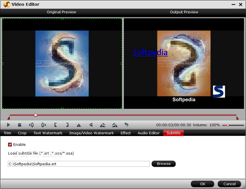Click the Original Preview header label
246x189 pixels.
point(61,12)
